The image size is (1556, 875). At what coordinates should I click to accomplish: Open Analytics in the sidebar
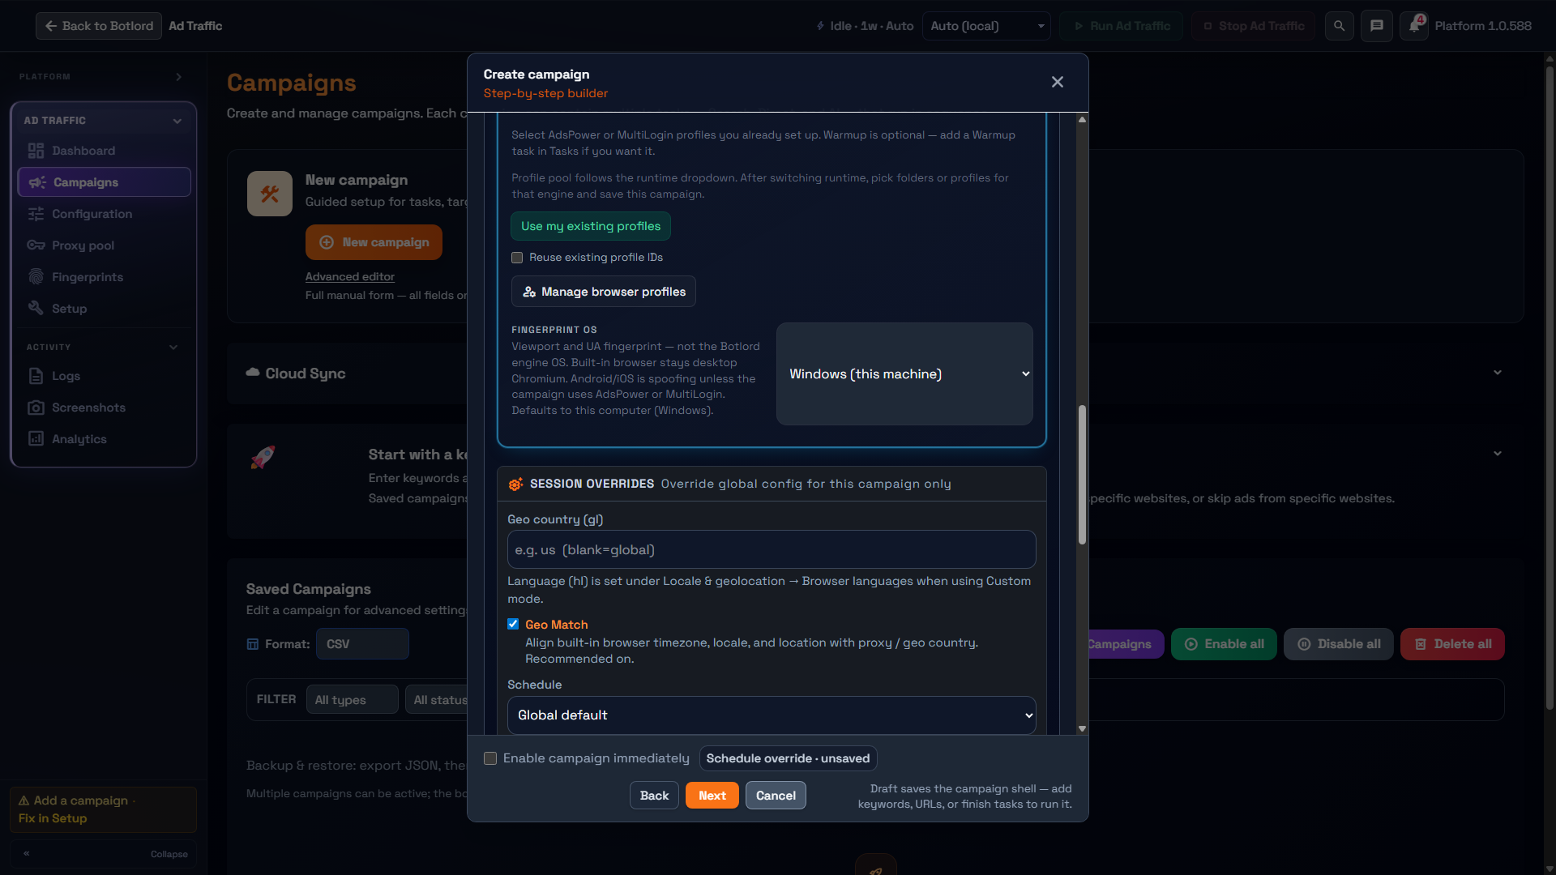pos(105,439)
